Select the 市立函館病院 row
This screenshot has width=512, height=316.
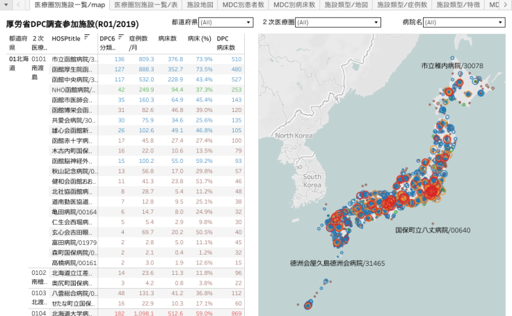[74, 59]
